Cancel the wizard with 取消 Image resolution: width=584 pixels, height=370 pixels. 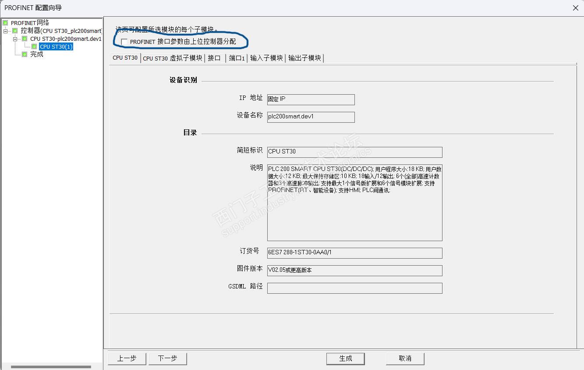pos(405,359)
